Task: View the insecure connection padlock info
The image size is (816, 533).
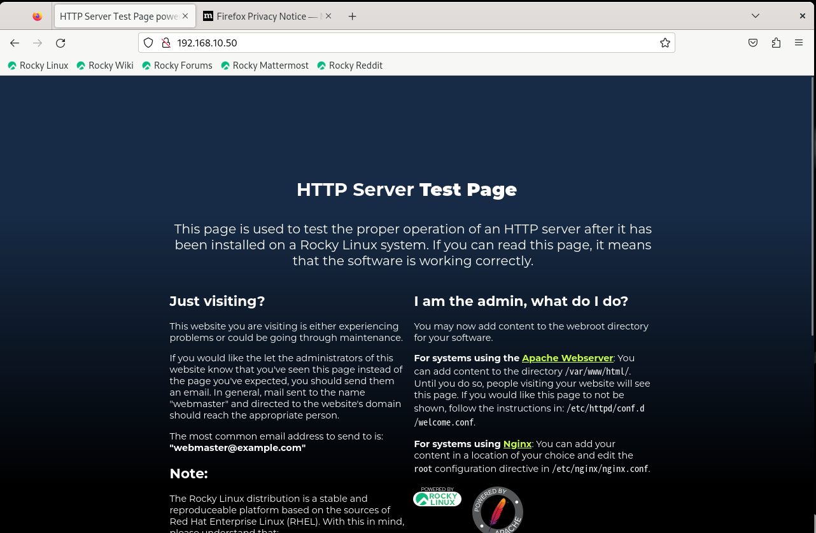Action: (166, 43)
